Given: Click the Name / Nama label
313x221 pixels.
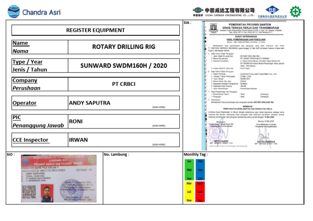Looking at the screenshot, I should coord(21,47).
